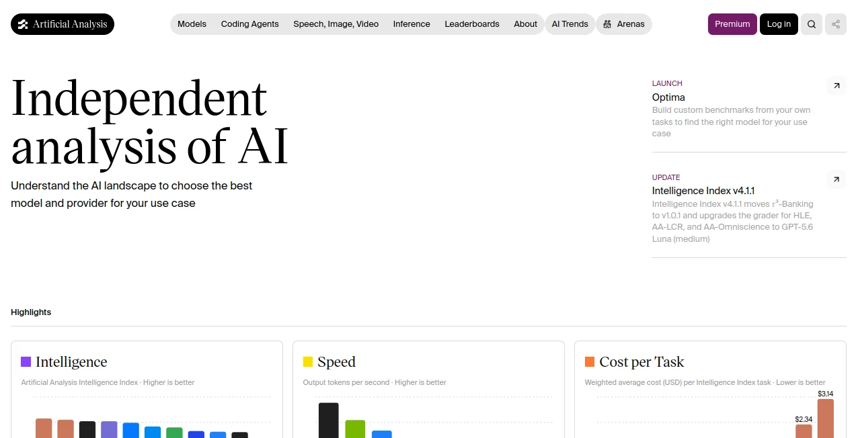Click the tallest black bar in Speed chart
Viewport: 858px width, 438px height.
328,421
